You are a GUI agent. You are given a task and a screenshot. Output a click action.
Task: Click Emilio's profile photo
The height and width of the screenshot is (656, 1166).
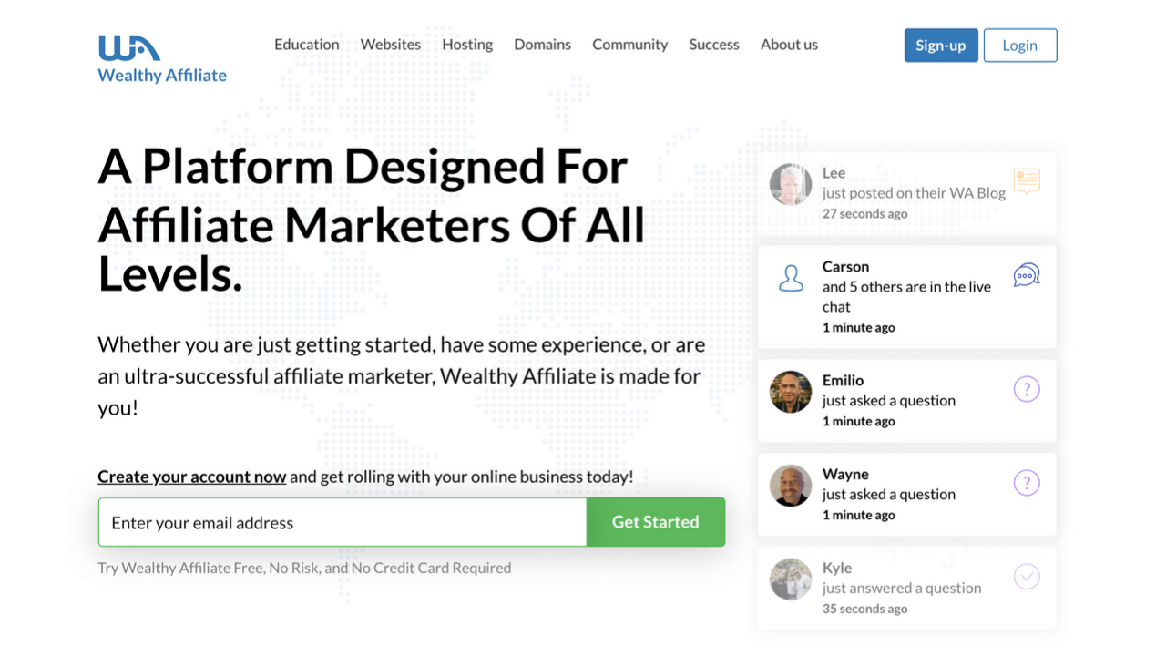pyautogui.click(x=791, y=392)
